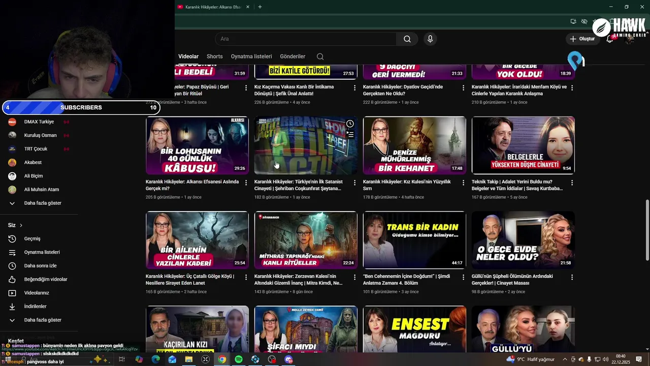This screenshot has height=366, width=650.
Task: Open Microsoft Edge from the taskbar
Action: coord(155,359)
